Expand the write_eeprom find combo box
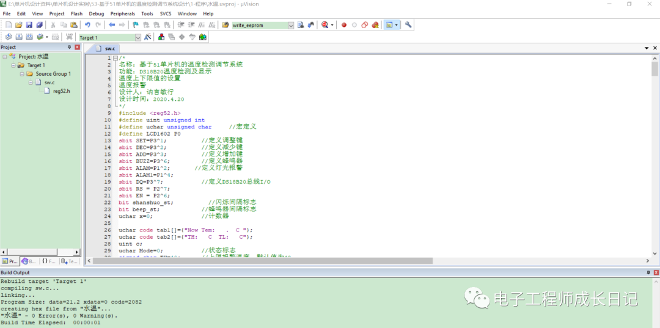The width and height of the screenshot is (660, 328). pos(291,25)
